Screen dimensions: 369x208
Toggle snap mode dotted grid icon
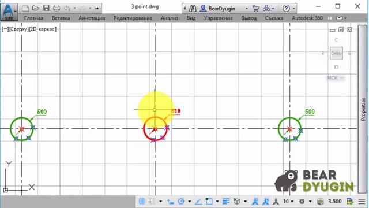[152, 202]
